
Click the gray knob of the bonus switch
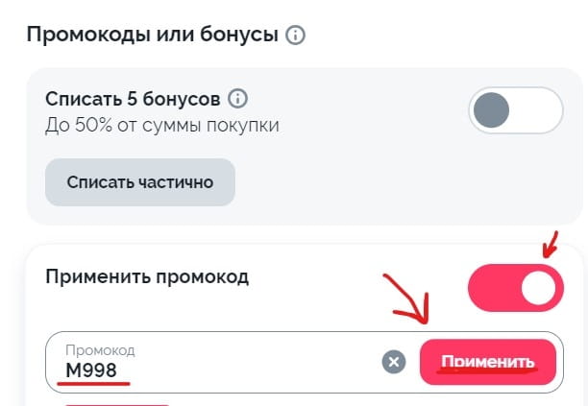click(491, 110)
